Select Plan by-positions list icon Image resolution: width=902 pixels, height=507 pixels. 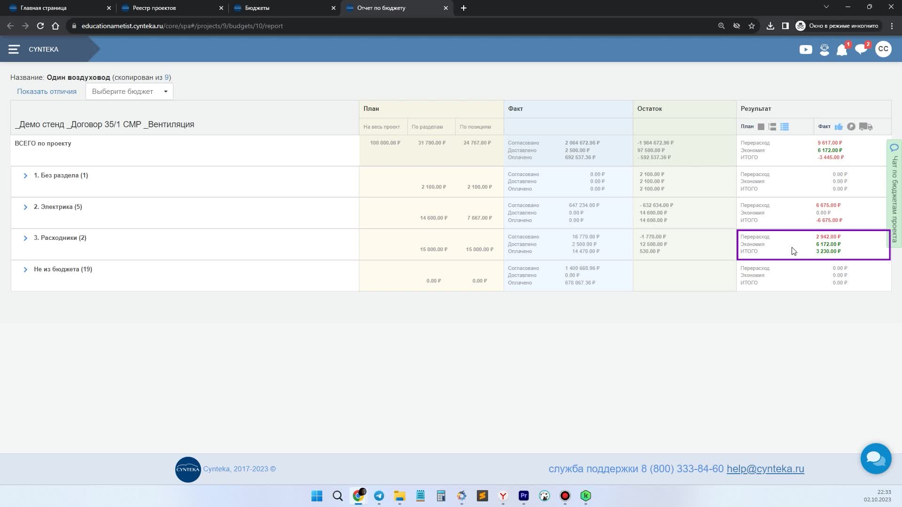coord(785,127)
